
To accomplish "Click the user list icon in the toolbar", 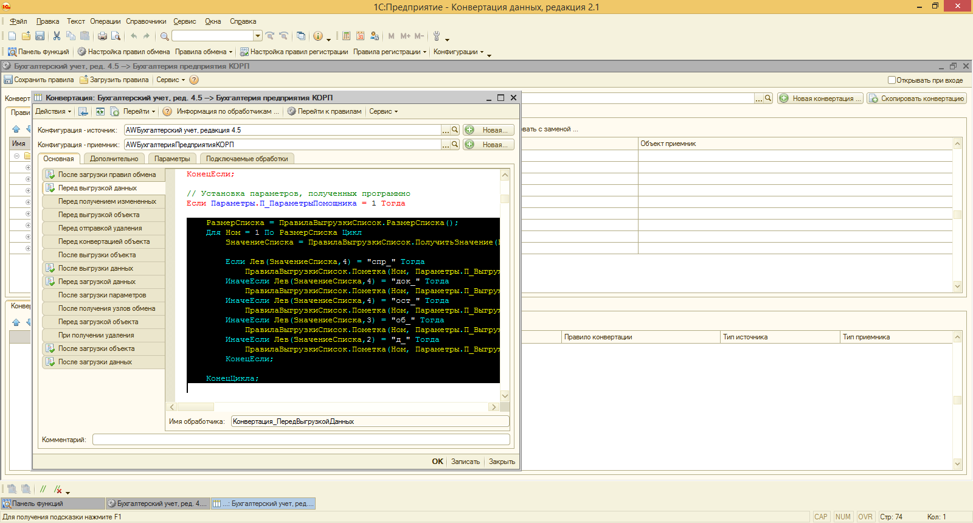I will 375,36.
